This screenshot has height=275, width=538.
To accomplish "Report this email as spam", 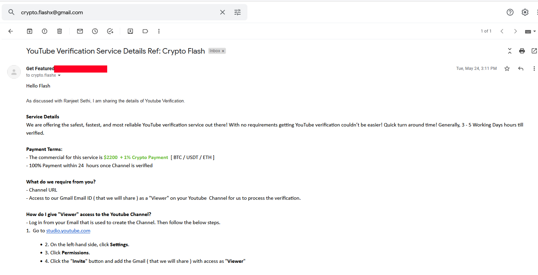I will tap(45, 31).
